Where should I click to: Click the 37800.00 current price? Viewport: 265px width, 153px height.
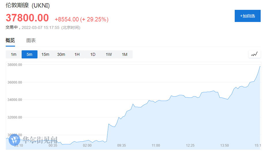(27, 18)
